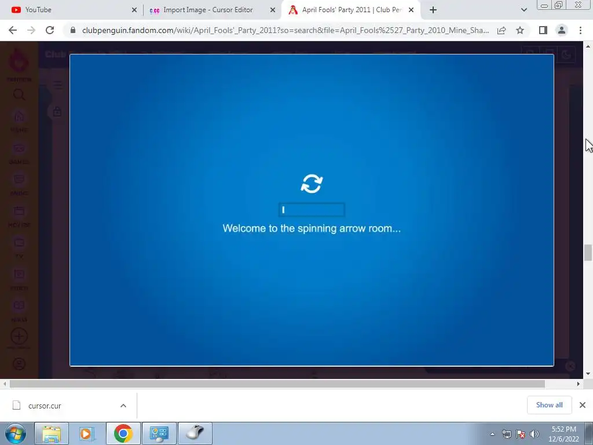This screenshot has height=445, width=593.
Task: Go forward to the next page
Action: pos(31,30)
